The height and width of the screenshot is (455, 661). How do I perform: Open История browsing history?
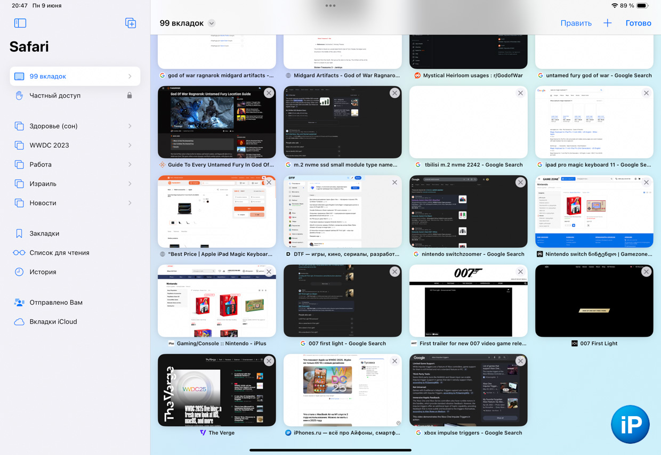[x=43, y=272]
